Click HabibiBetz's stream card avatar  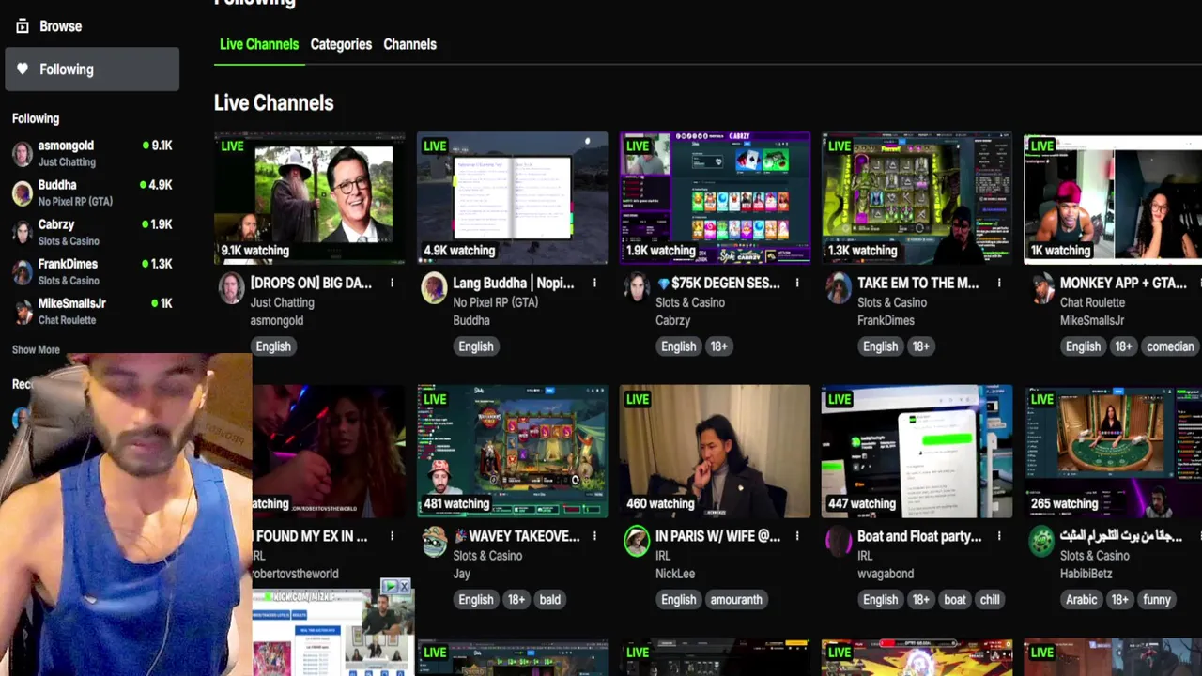coord(1041,542)
